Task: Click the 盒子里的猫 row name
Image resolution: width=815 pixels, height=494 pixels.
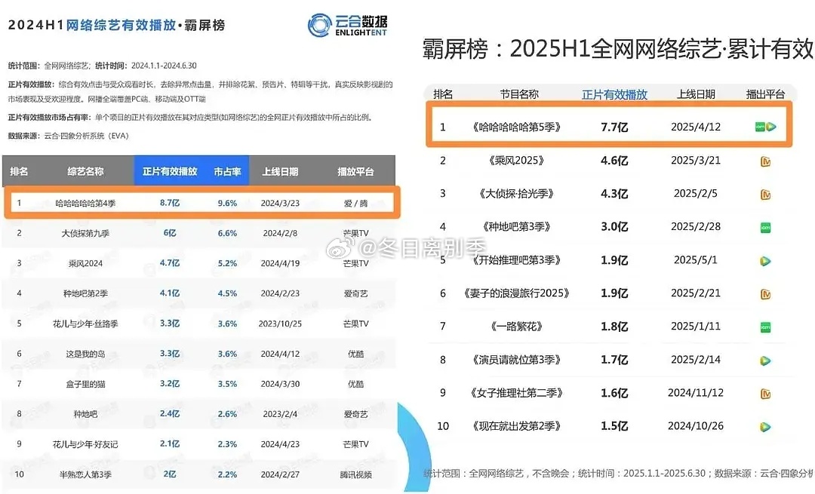Action: point(85,384)
